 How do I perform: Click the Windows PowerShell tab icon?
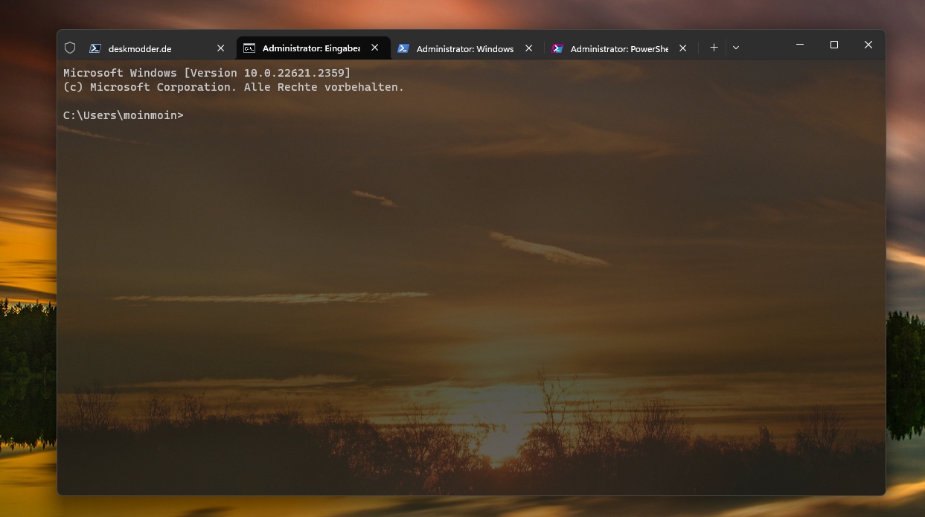(403, 48)
